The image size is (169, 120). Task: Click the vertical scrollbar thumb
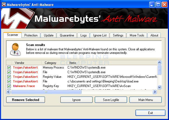(x=160, y=70)
